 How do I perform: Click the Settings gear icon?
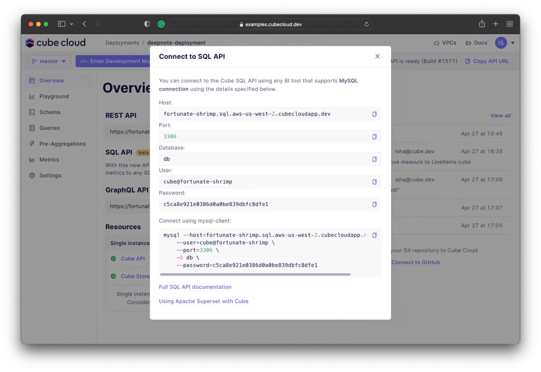click(x=32, y=175)
